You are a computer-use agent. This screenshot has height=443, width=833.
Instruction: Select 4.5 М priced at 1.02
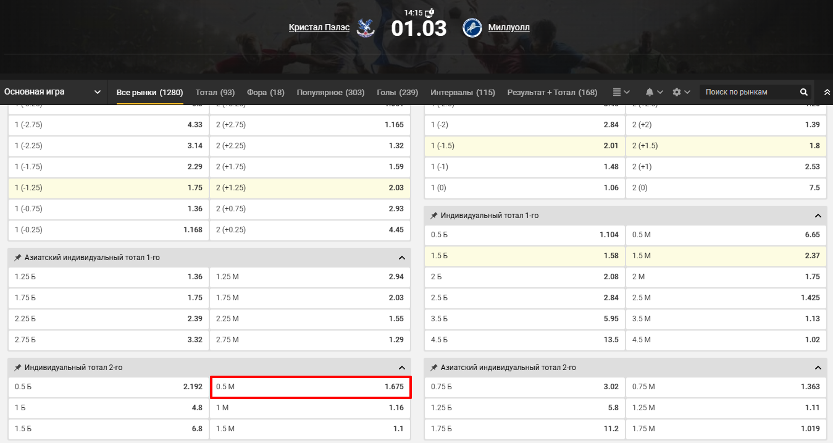pyautogui.click(x=726, y=340)
